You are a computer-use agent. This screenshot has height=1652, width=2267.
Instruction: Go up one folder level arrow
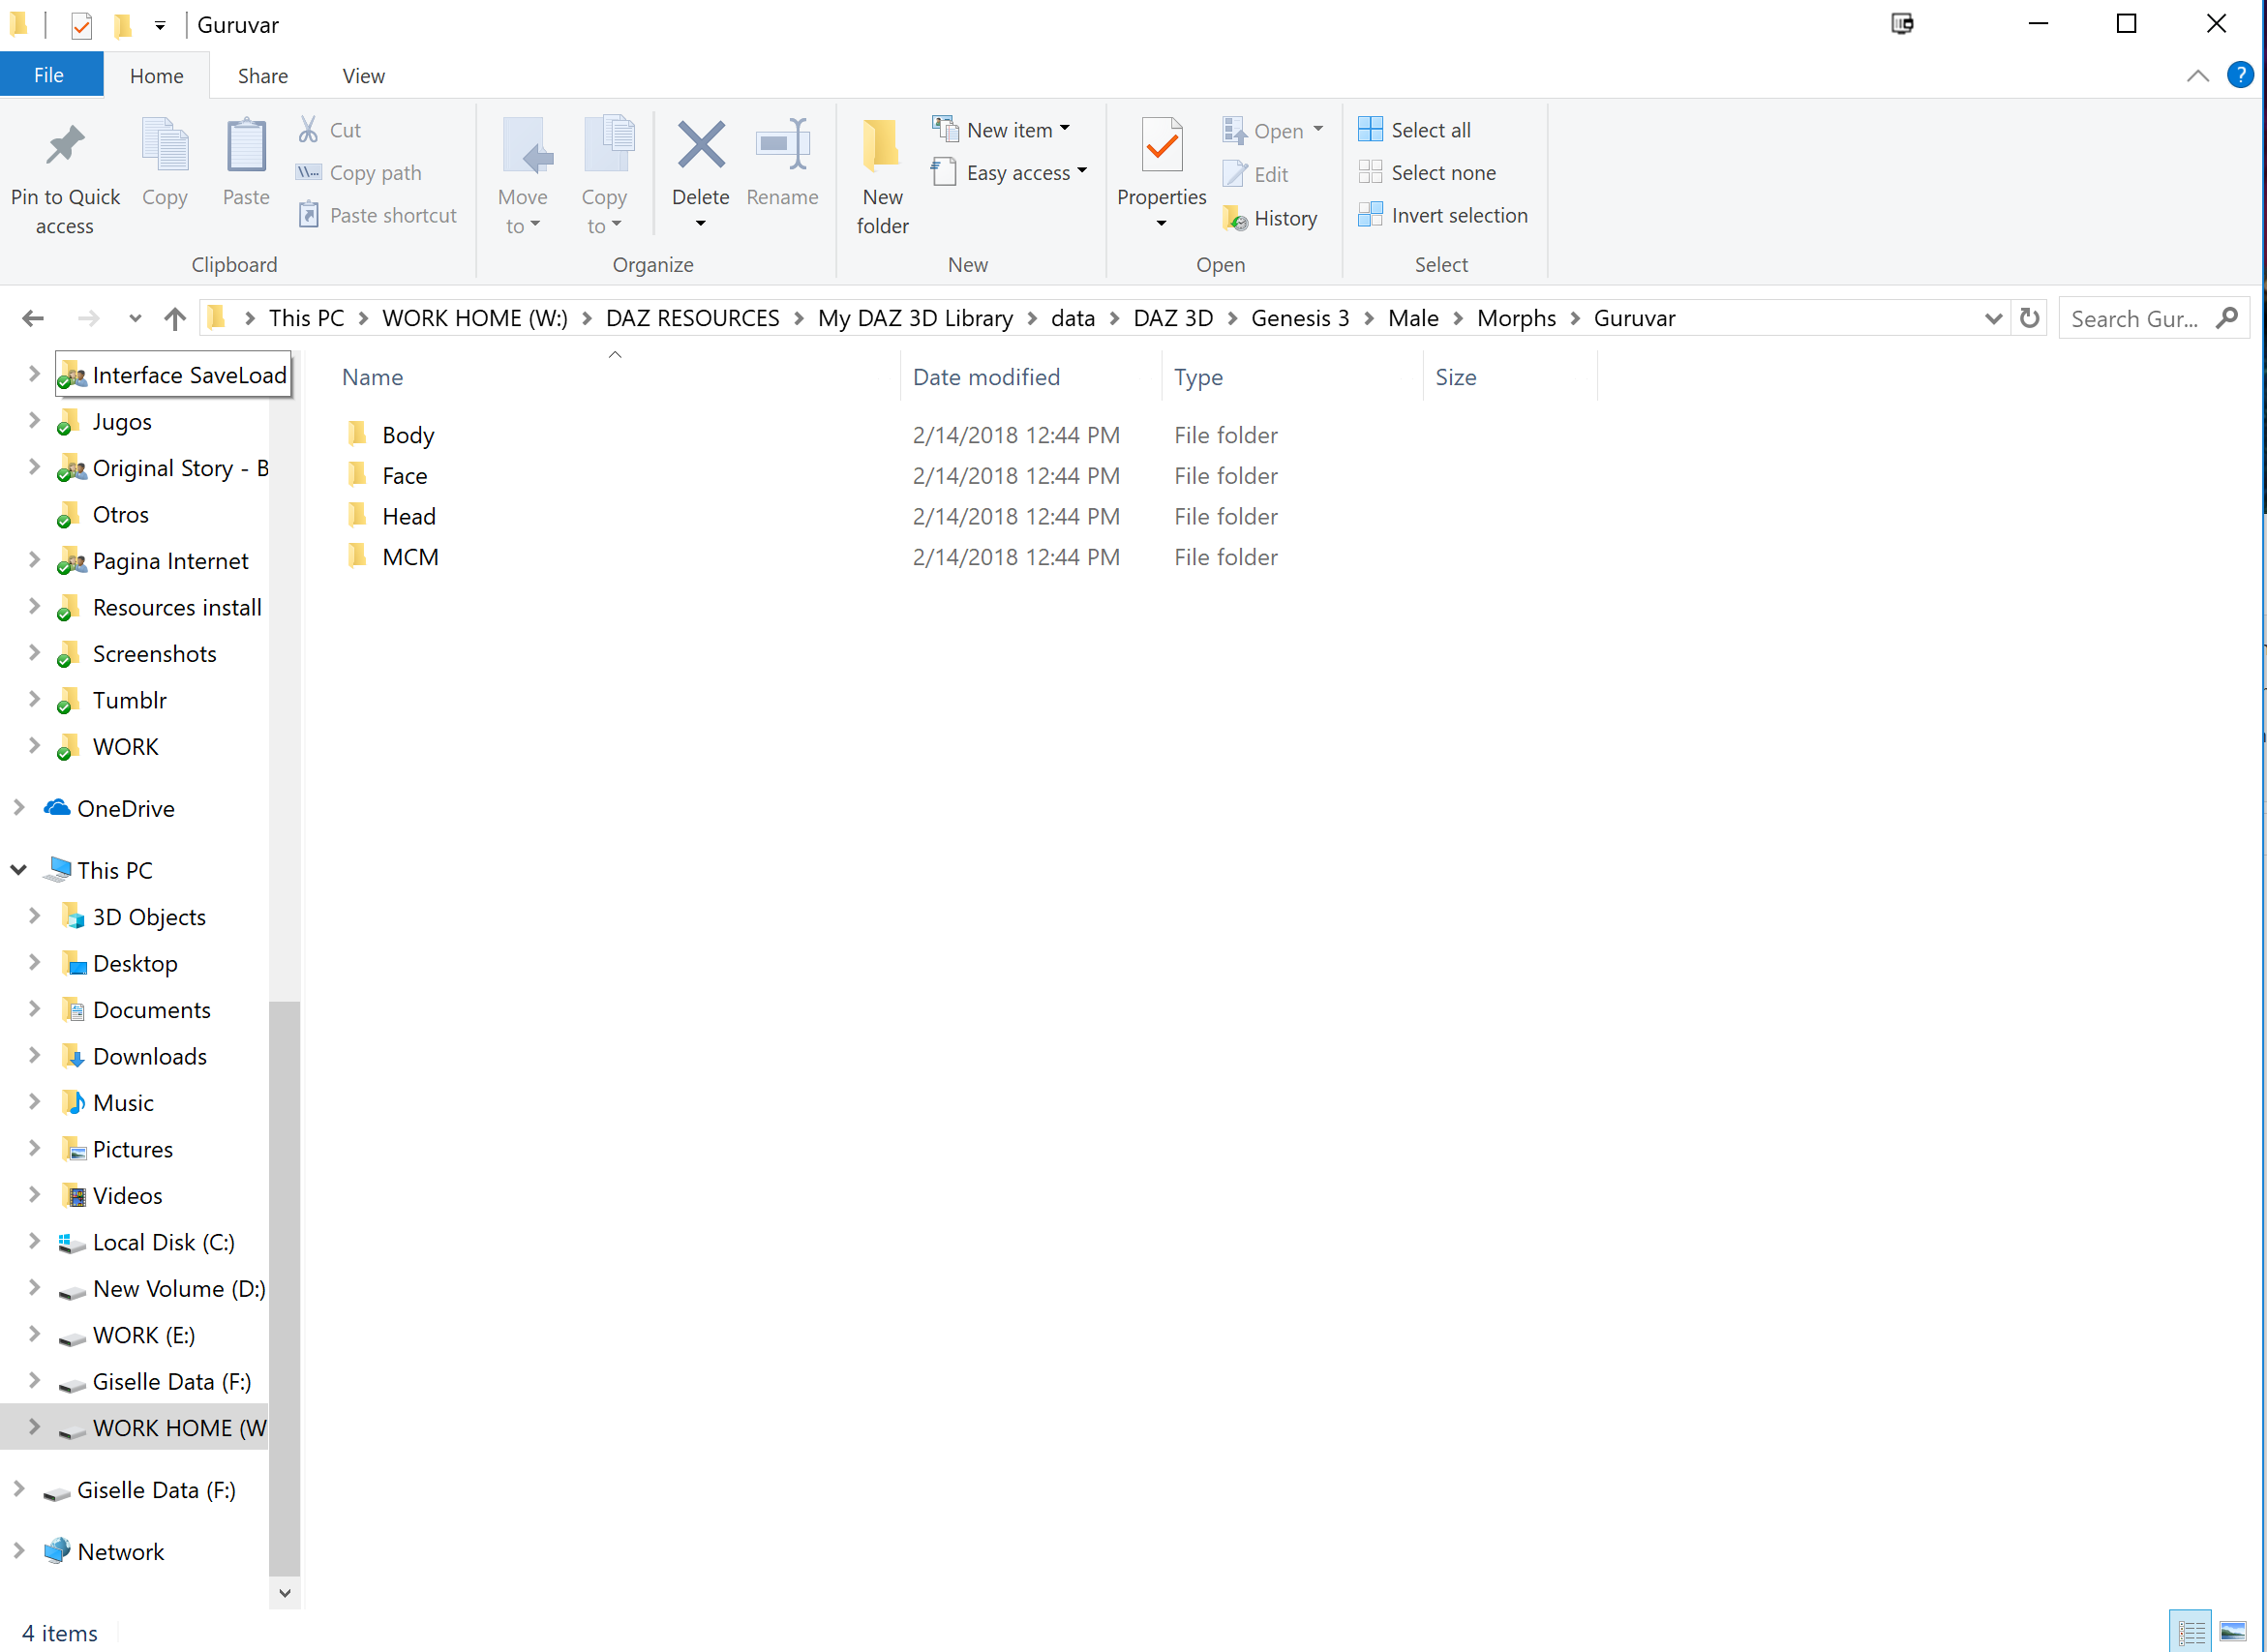(175, 318)
